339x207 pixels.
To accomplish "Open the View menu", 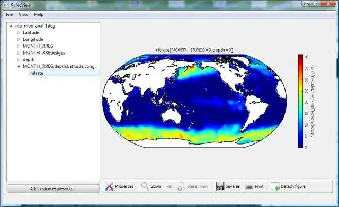I will point(23,15).
